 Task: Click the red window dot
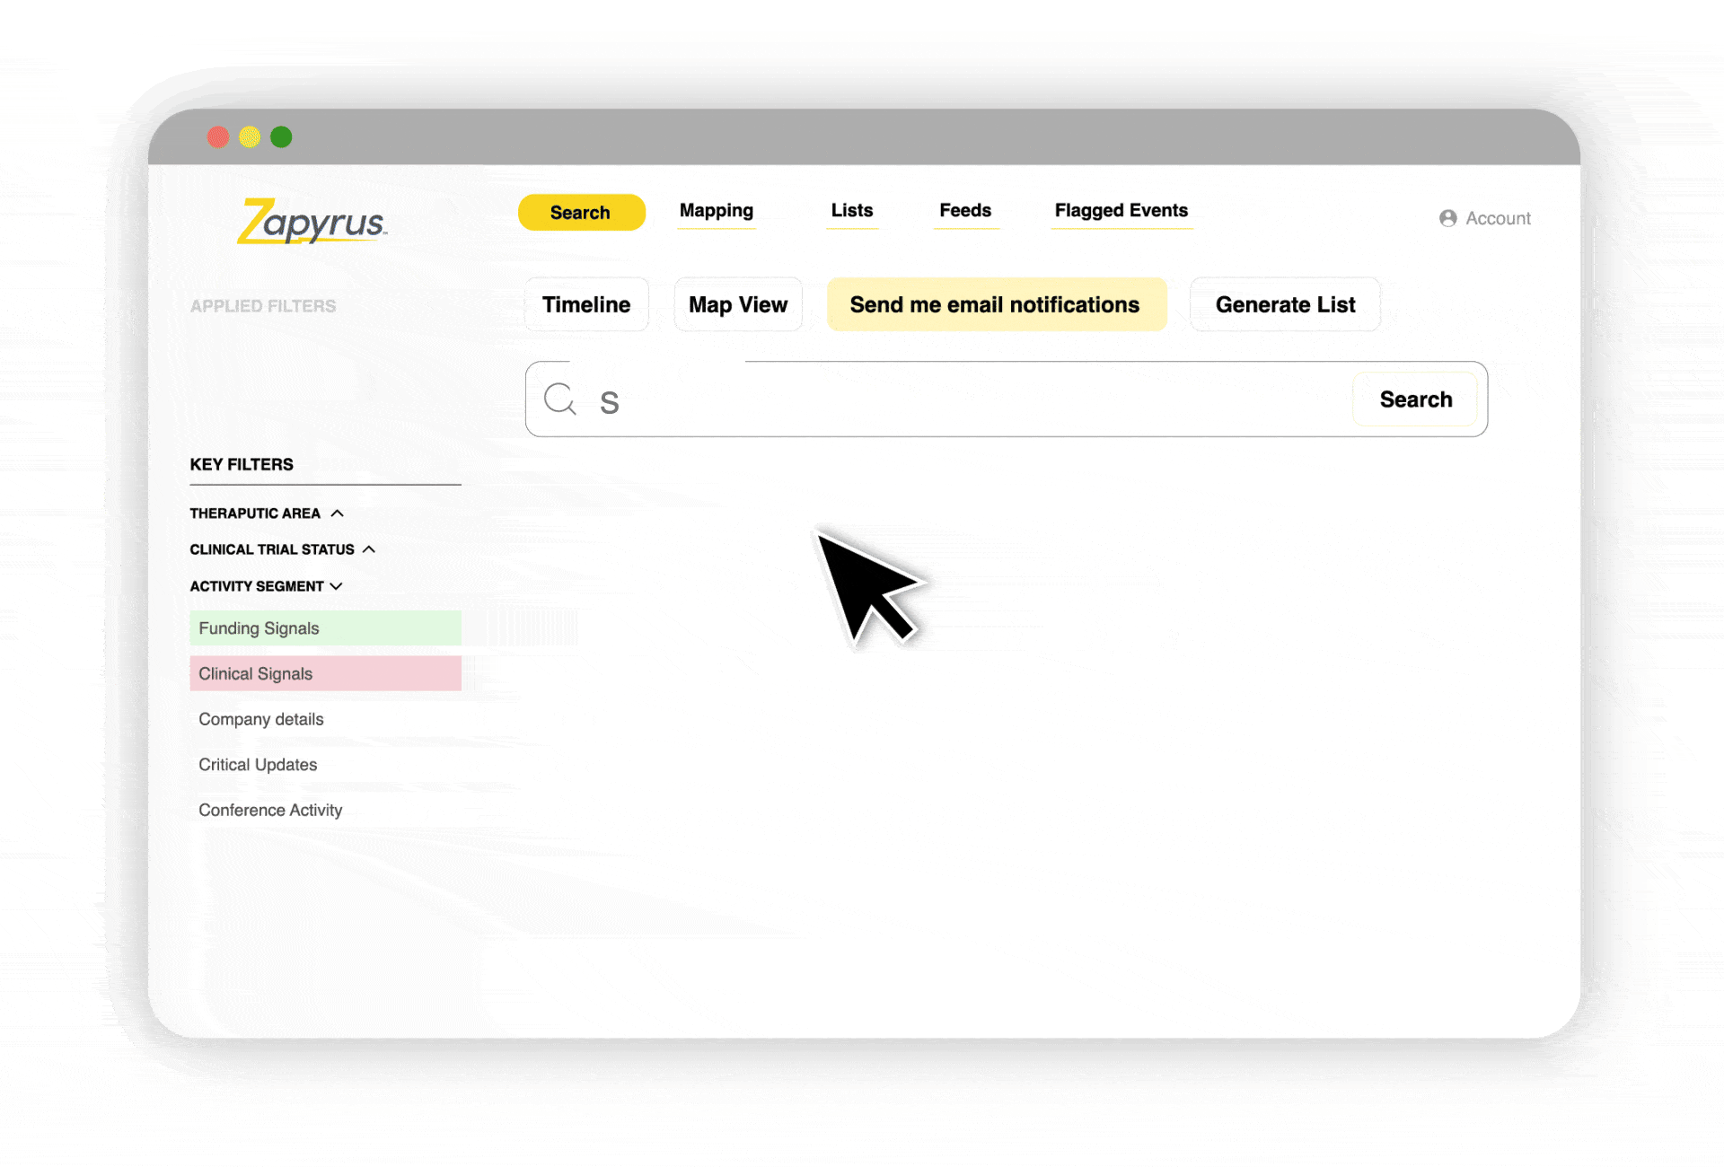218,136
